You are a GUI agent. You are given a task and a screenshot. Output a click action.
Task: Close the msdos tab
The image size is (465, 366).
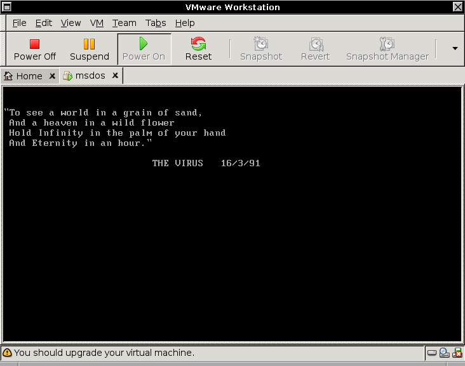[115, 75]
